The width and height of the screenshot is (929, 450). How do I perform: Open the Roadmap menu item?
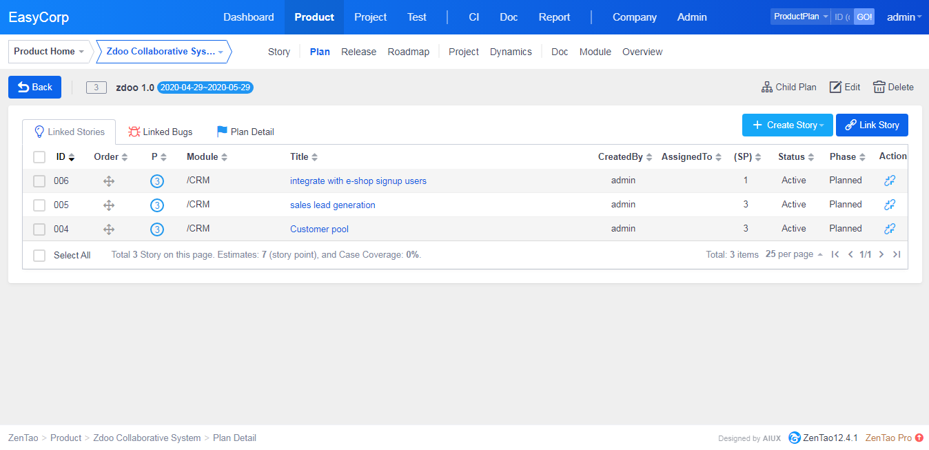(x=408, y=52)
